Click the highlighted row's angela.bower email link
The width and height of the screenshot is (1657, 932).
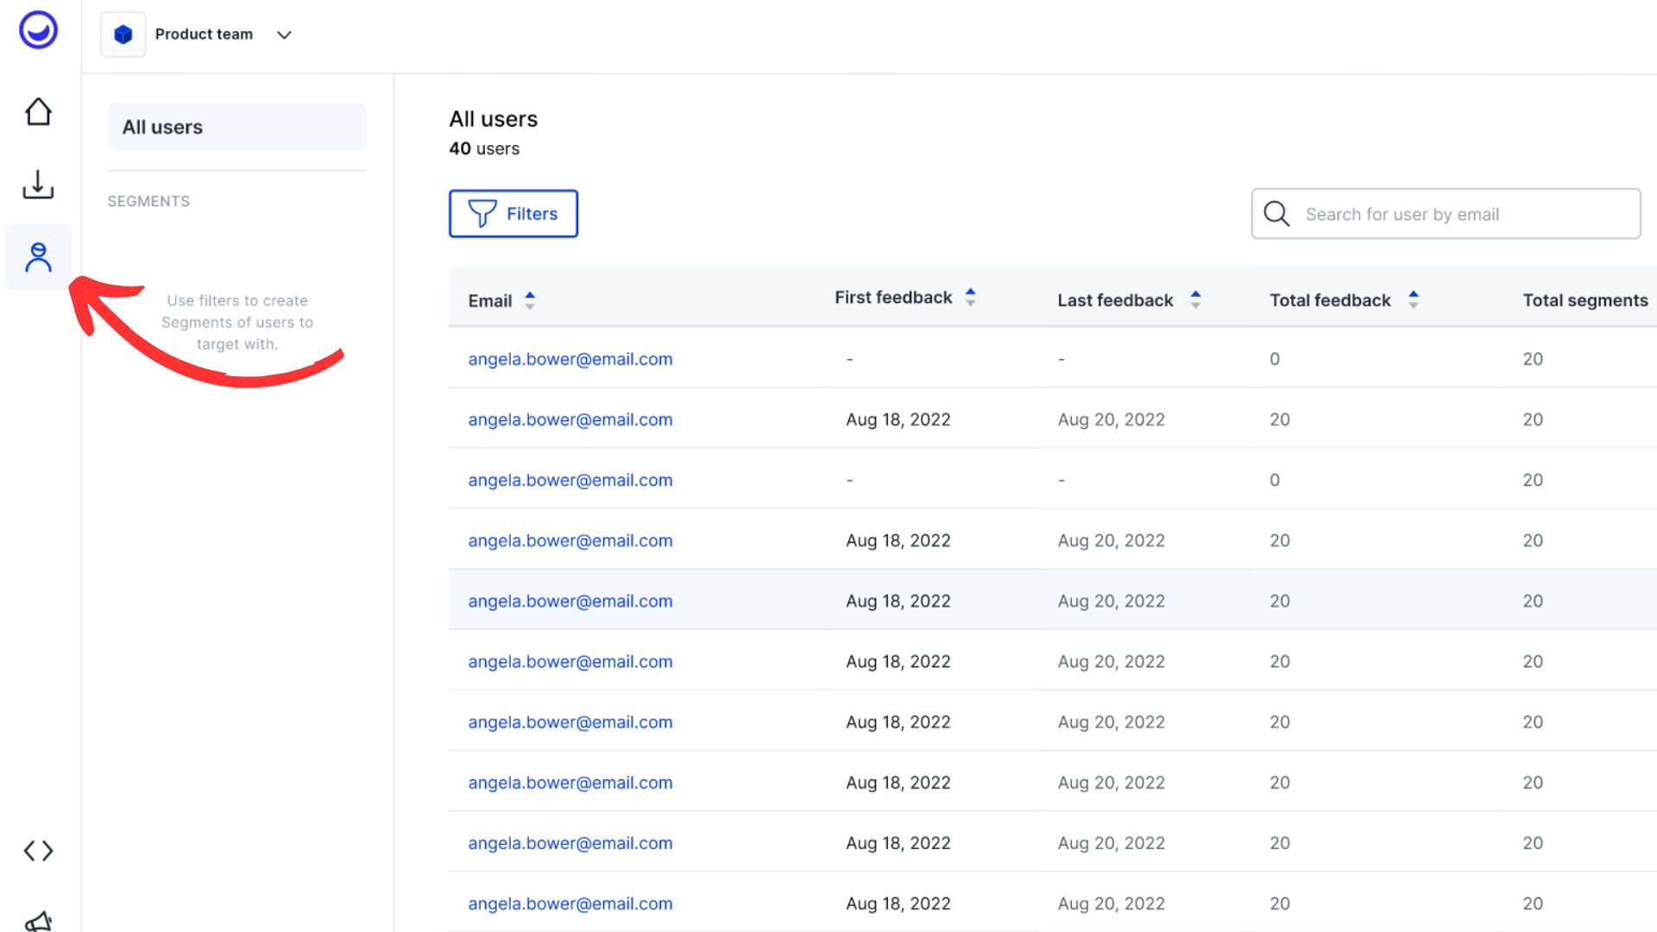tap(570, 601)
